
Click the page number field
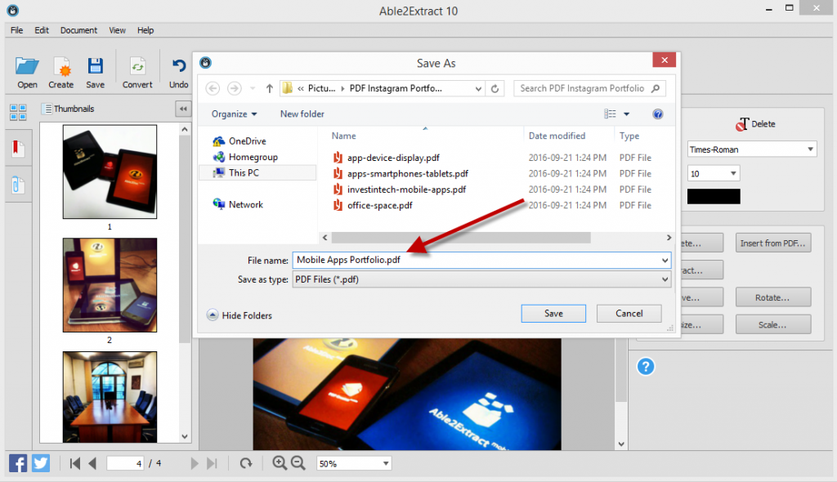click(125, 463)
